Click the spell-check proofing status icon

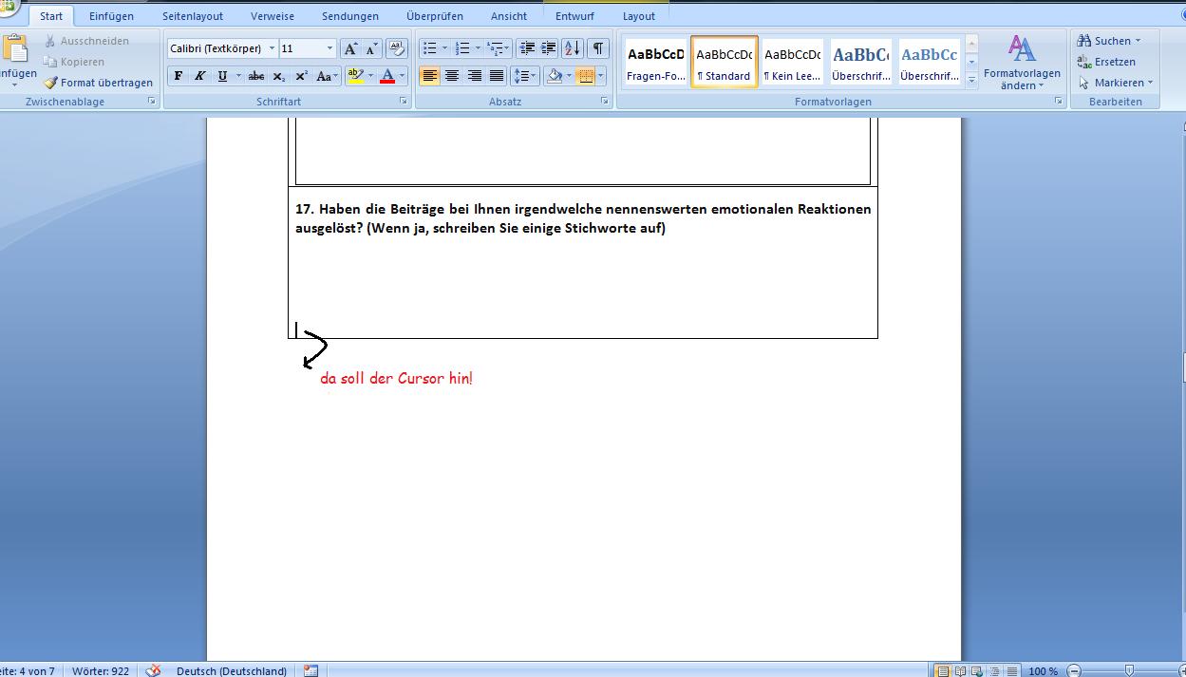click(x=153, y=670)
